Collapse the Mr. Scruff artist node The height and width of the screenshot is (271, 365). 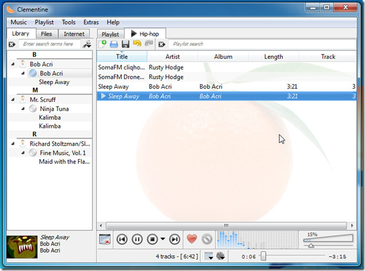pos(13,99)
